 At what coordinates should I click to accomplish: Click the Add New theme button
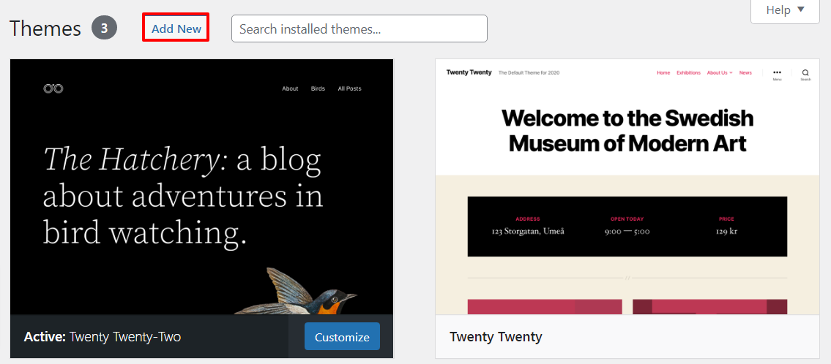click(x=176, y=29)
